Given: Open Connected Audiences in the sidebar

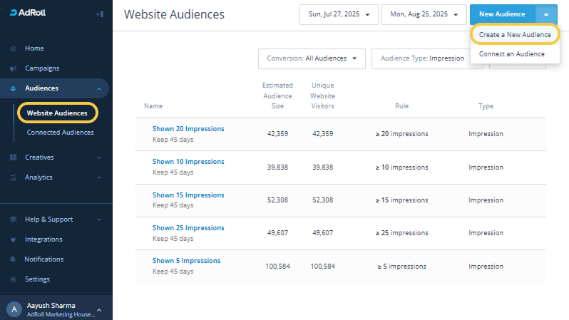Looking at the screenshot, I should (x=60, y=133).
